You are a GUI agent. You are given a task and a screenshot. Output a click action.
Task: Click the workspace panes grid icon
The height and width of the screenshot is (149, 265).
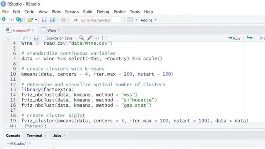[130, 20]
